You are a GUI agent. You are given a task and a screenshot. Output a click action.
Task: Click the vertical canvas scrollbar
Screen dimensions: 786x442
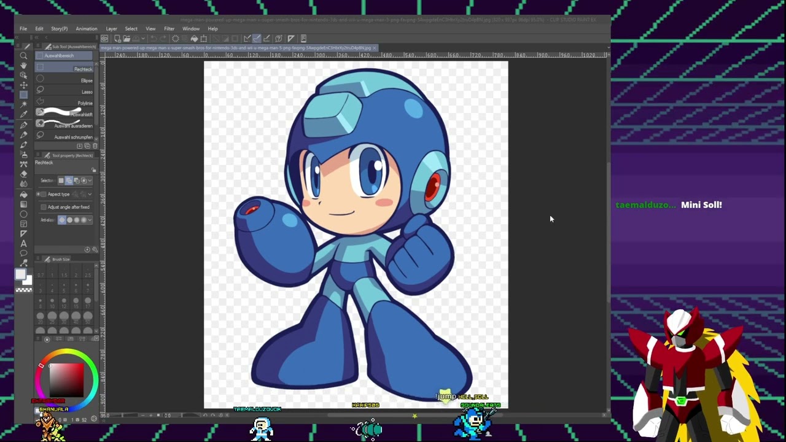tap(609, 233)
